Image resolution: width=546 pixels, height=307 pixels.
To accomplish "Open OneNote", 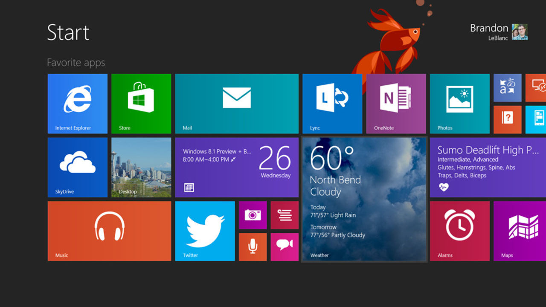I will tap(396, 104).
